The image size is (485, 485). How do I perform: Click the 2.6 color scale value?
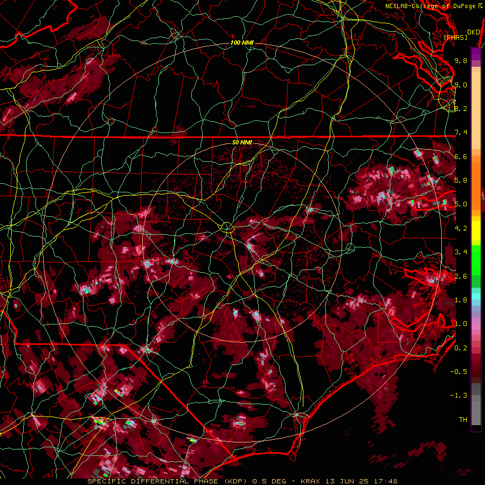pyautogui.click(x=461, y=276)
